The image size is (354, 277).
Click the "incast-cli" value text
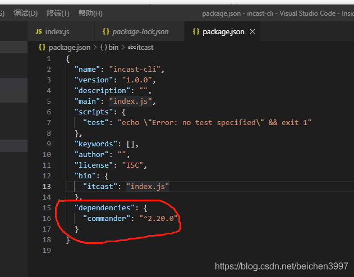[135, 70]
